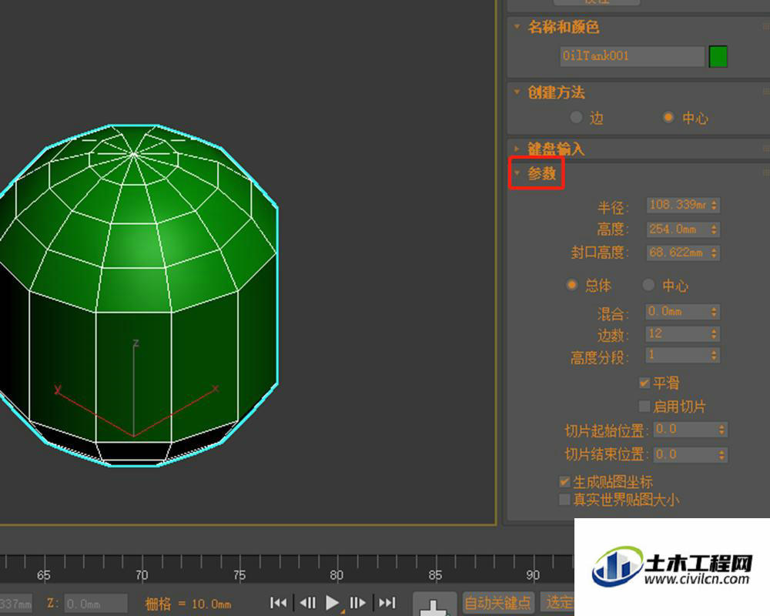
Task: Click the 封口高度 value field
Action: point(678,253)
